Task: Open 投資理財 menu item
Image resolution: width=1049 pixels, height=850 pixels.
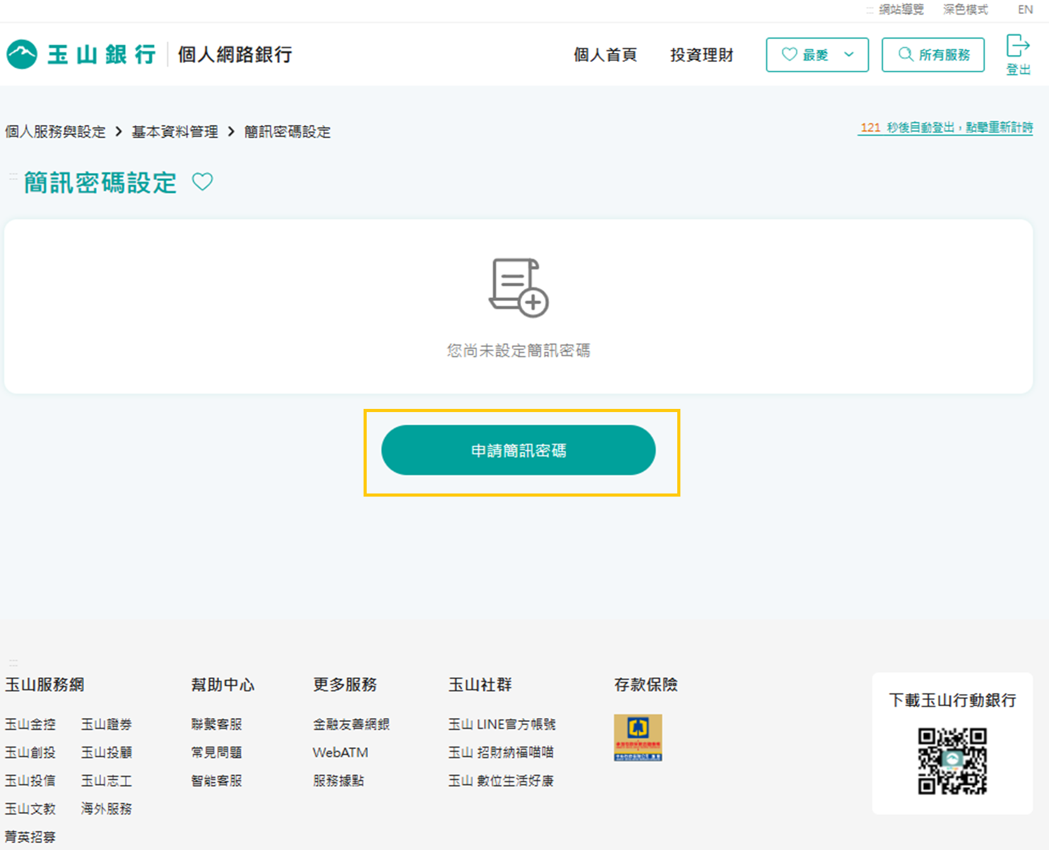Action: (701, 55)
